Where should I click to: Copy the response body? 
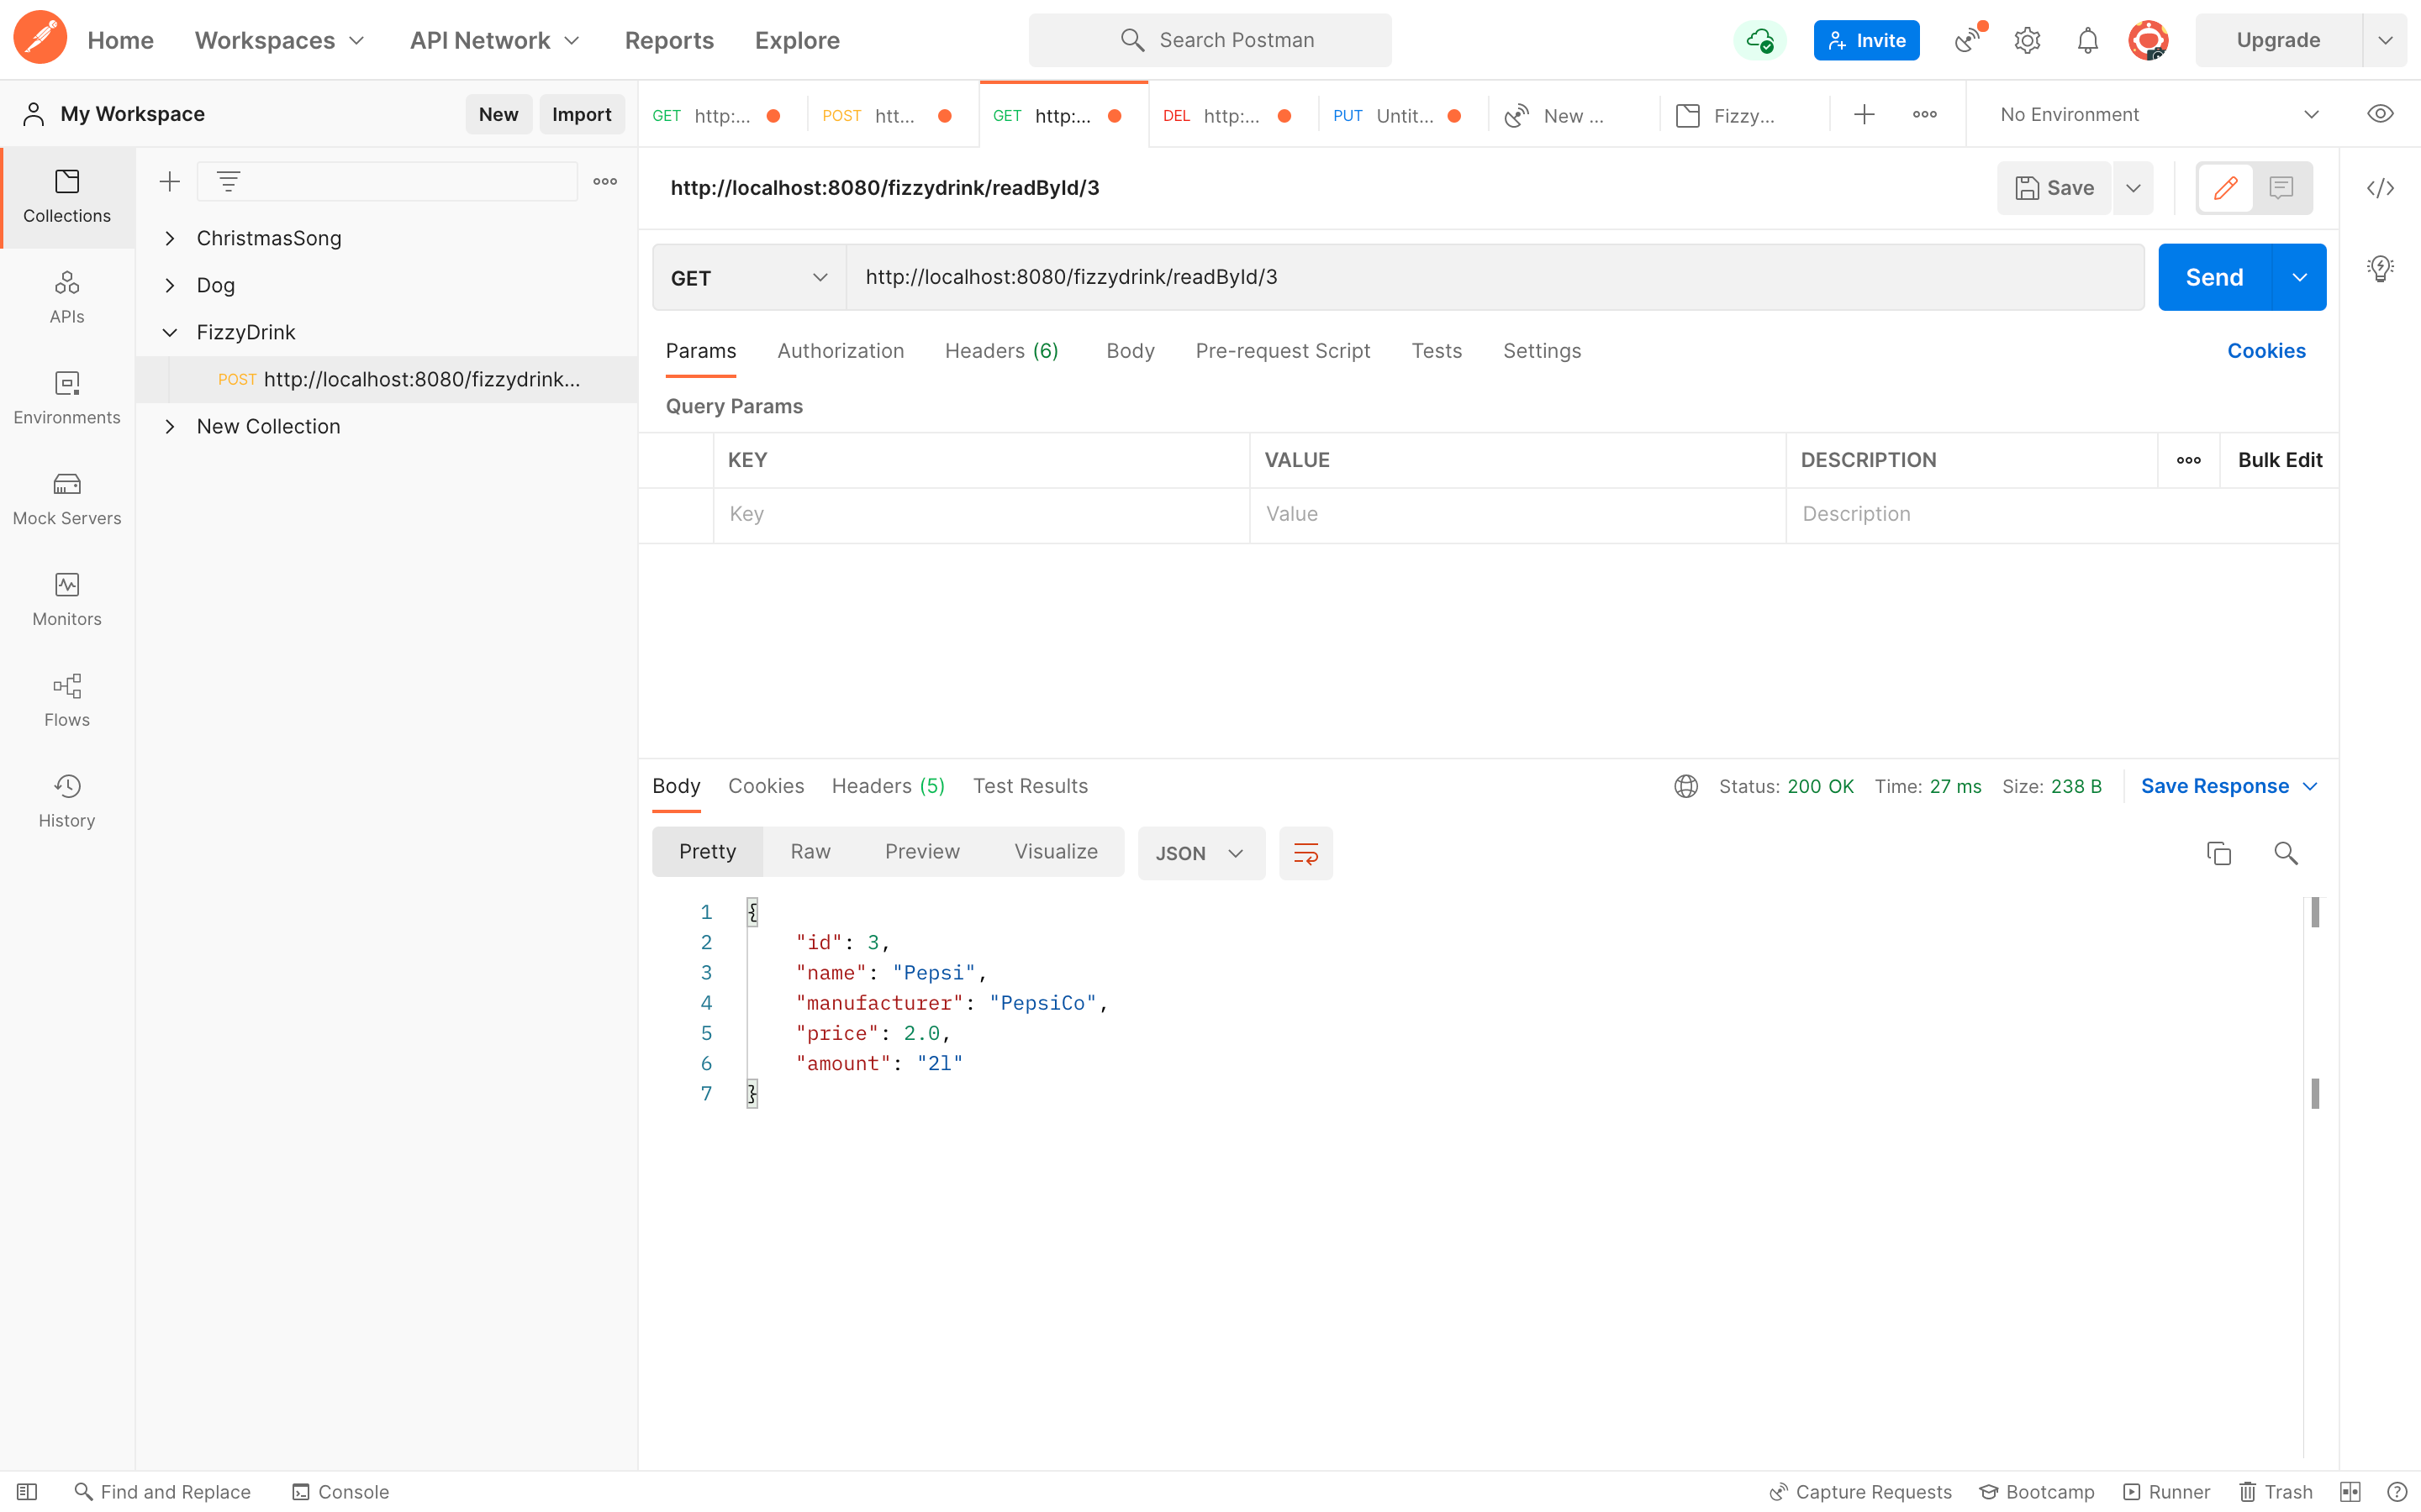pos(2219,853)
